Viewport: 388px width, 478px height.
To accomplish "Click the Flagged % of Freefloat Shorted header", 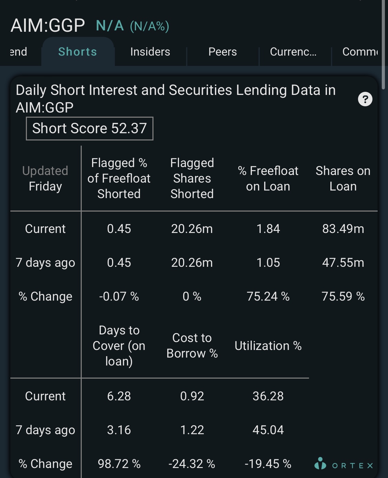I will coord(119,178).
